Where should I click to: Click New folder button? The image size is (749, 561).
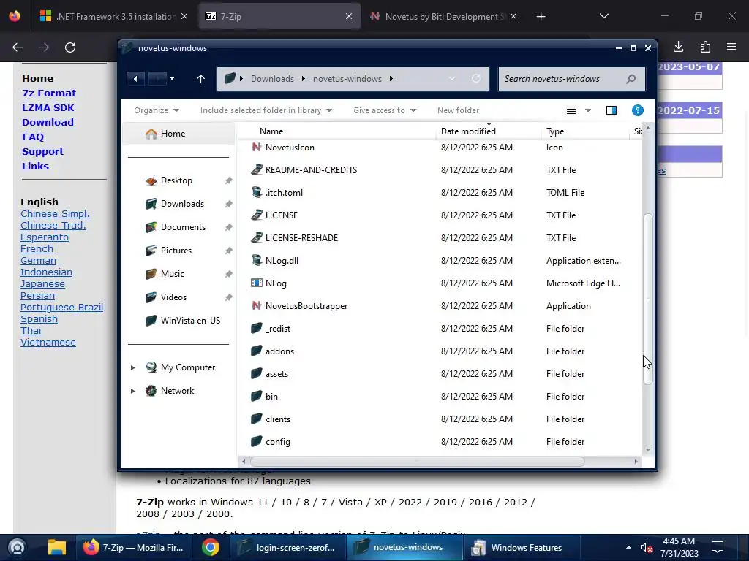point(458,110)
